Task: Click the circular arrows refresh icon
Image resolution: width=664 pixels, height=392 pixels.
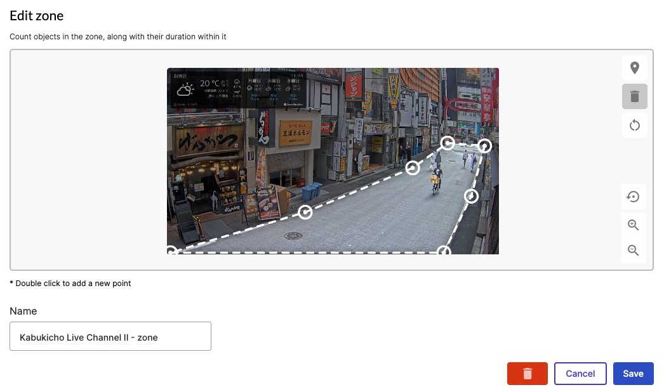Action: [x=634, y=125]
